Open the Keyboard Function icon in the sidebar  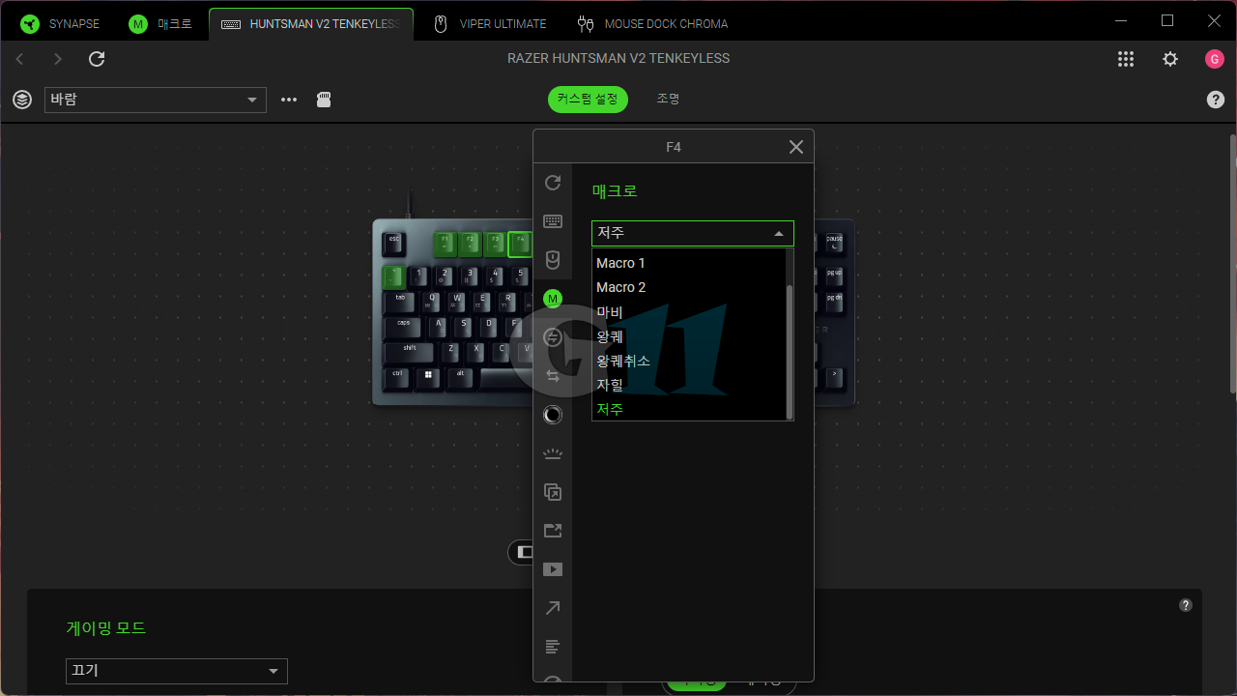point(553,221)
